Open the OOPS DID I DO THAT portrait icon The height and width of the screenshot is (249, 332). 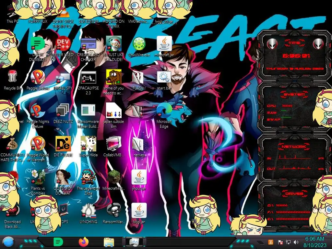click(x=63, y=177)
